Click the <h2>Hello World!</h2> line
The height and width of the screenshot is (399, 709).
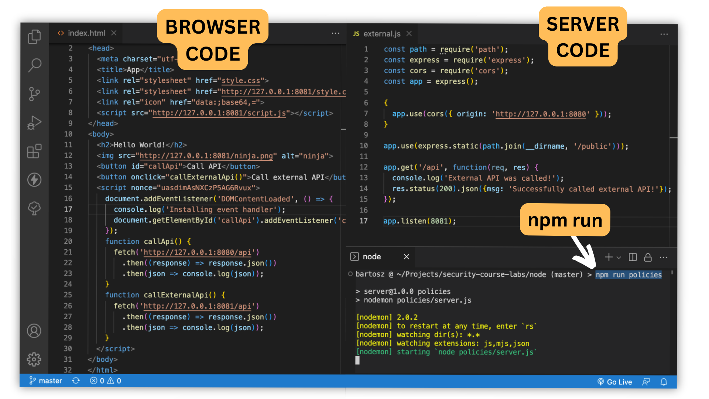[x=142, y=145]
